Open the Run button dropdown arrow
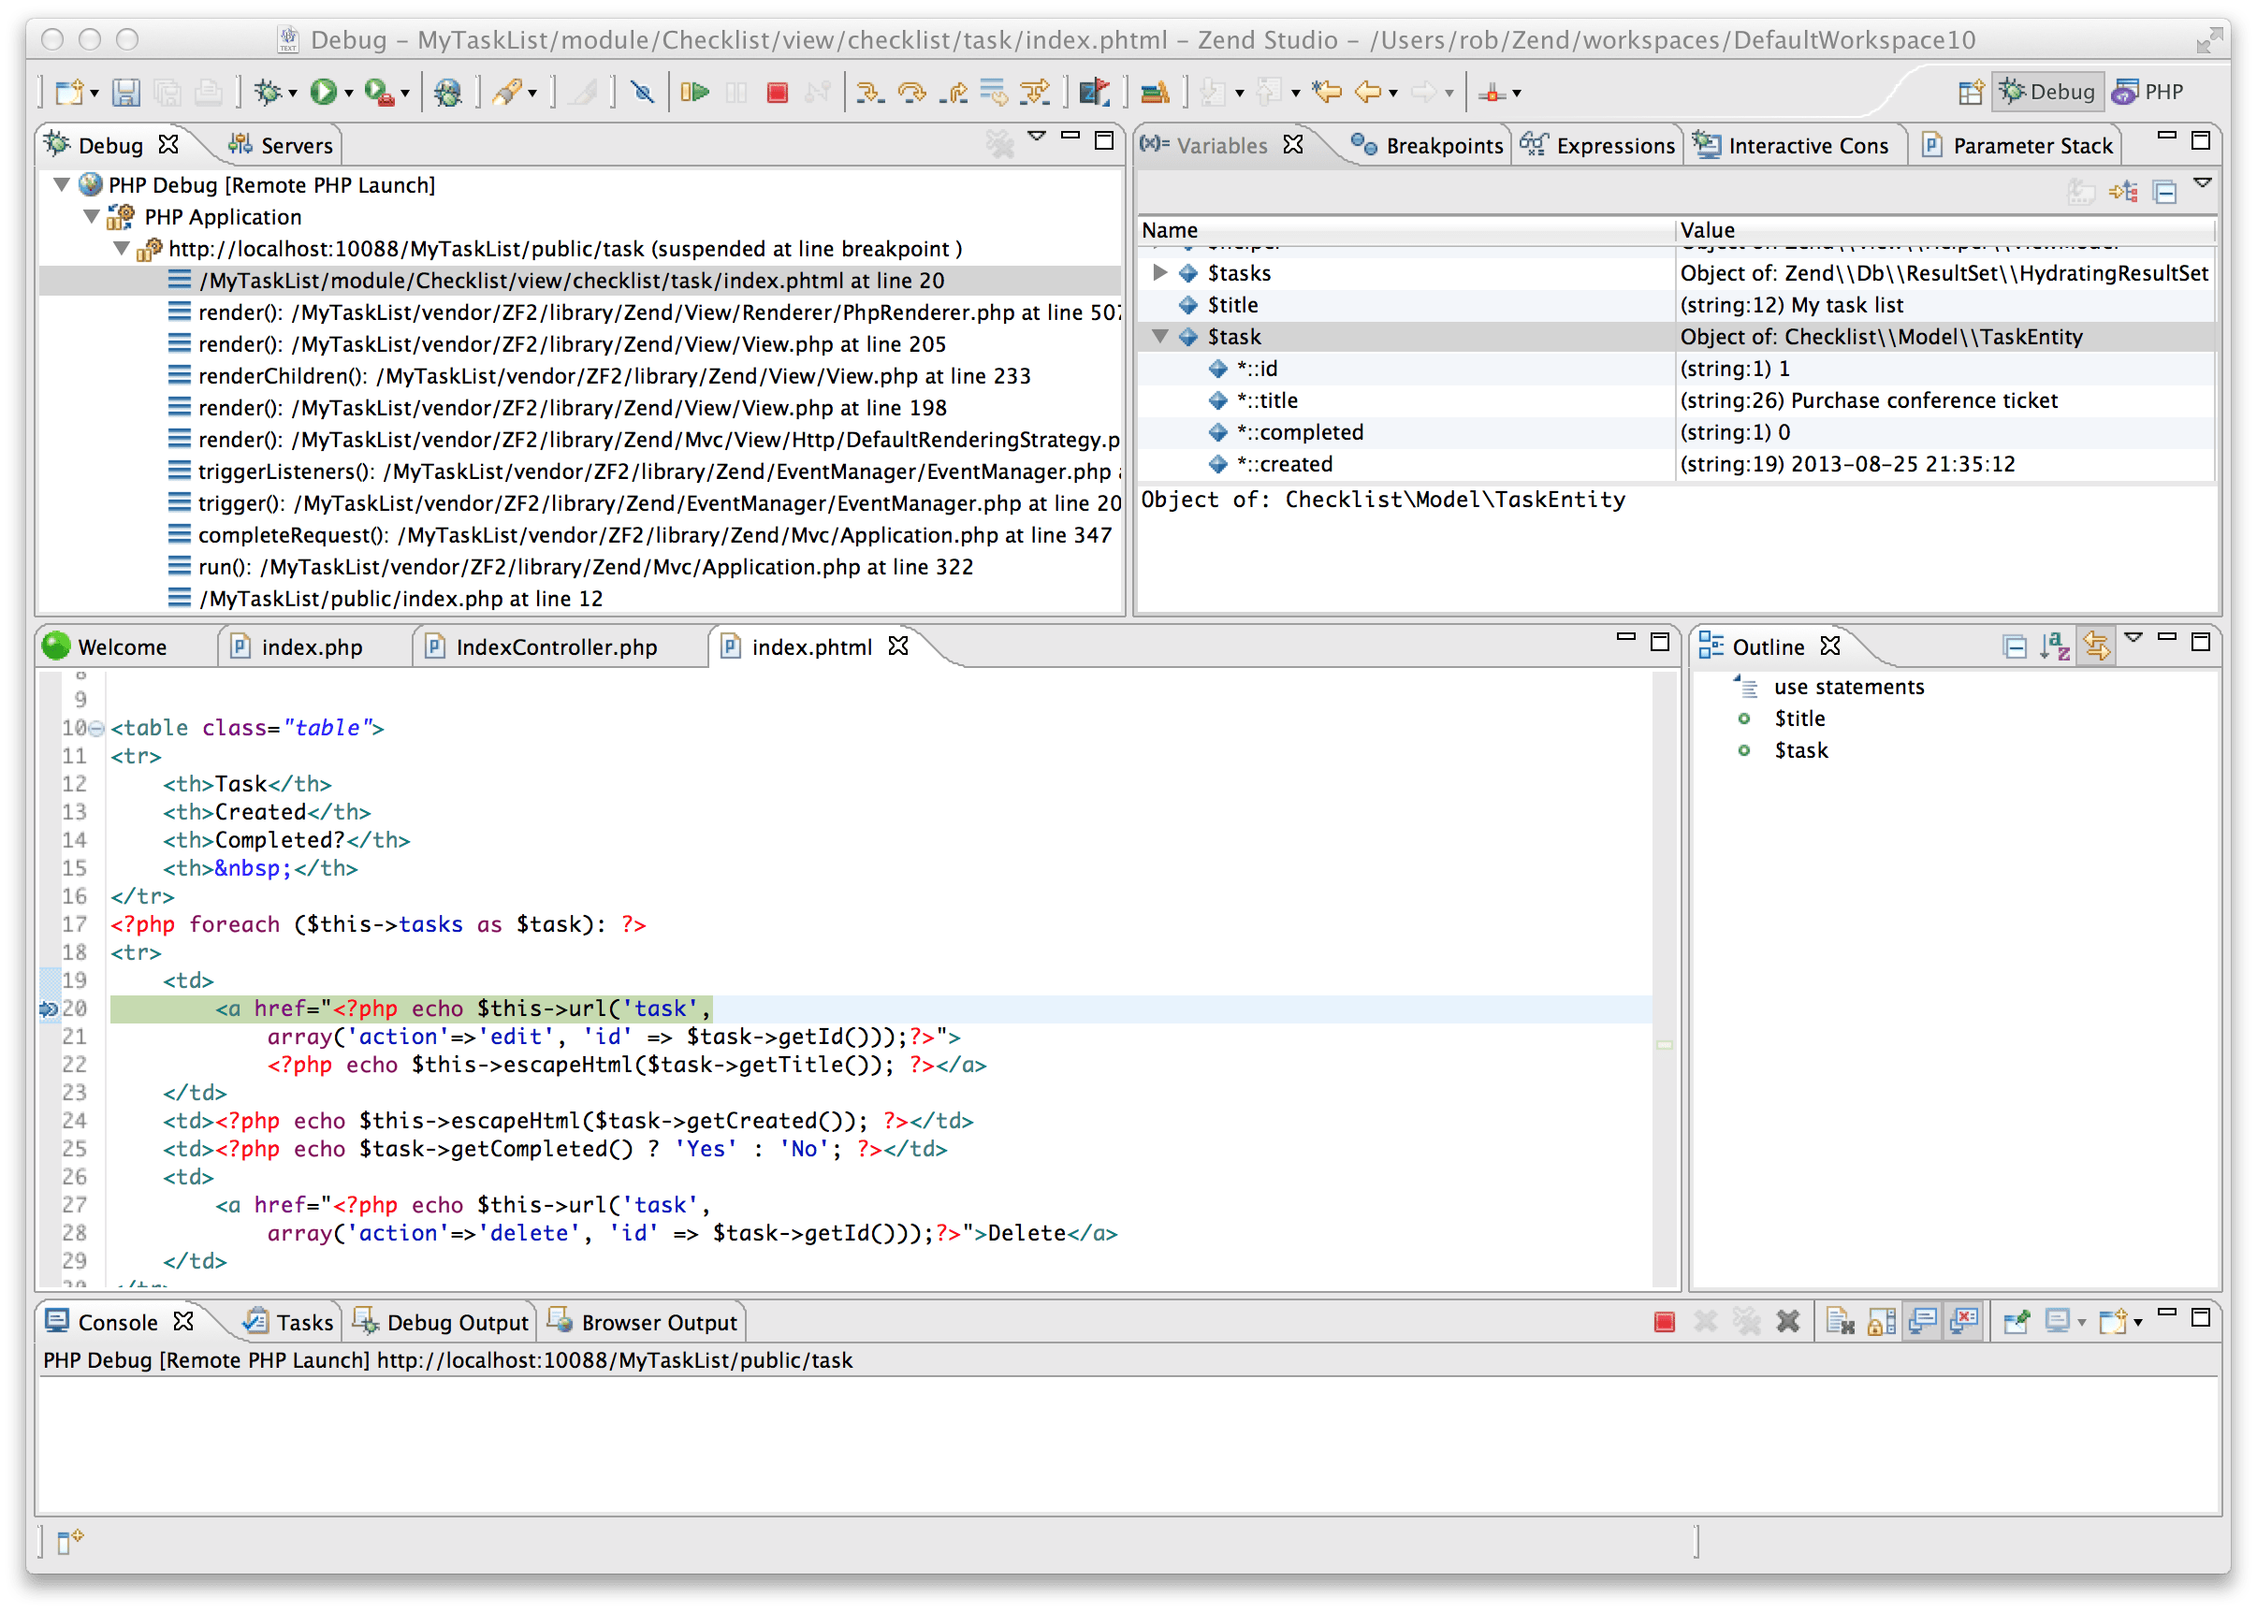 (348, 93)
